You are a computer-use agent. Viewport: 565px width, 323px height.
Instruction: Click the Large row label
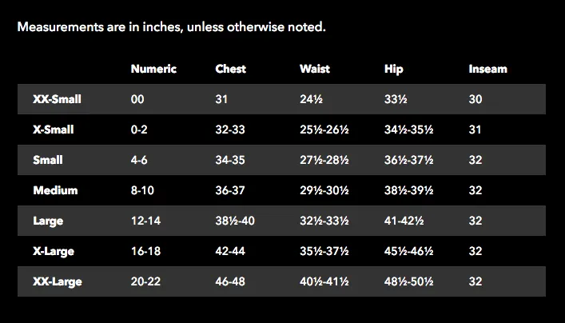[48, 221]
